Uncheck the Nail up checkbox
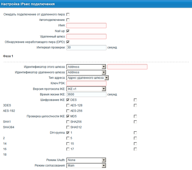Image resolution: width=192 pixels, height=170 pixels. click(68, 31)
